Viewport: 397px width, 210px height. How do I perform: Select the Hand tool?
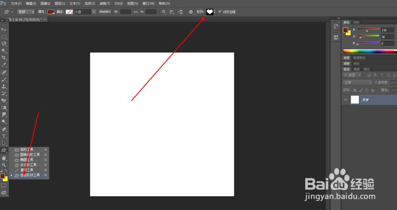(4, 158)
